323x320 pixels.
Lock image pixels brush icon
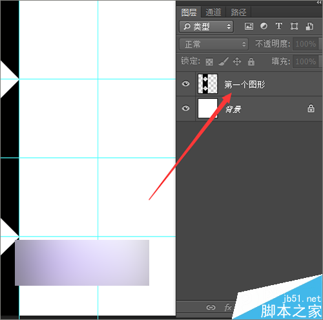coord(224,61)
